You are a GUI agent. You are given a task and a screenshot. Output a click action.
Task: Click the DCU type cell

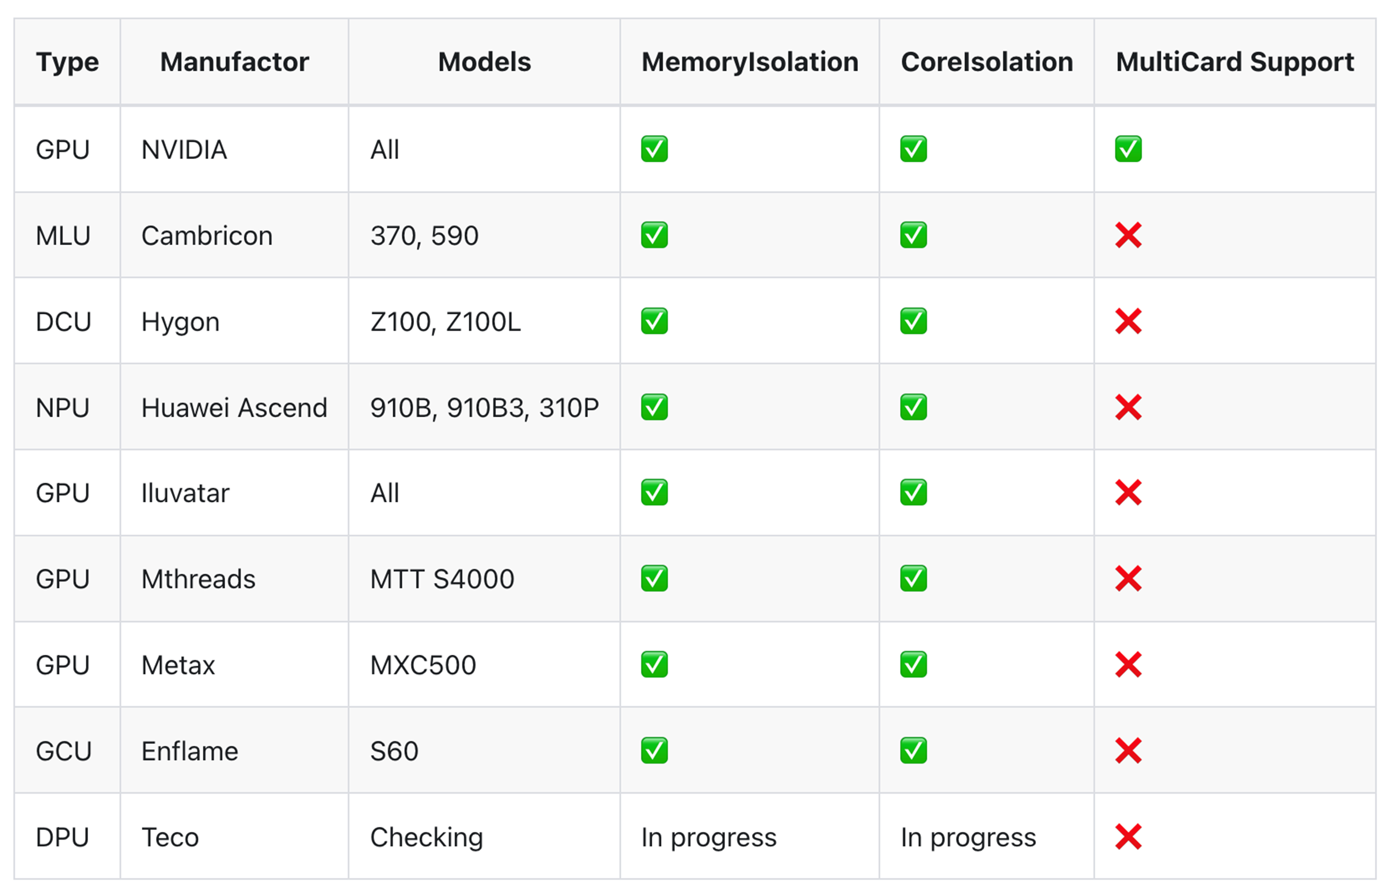pyautogui.click(x=63, y=322)
